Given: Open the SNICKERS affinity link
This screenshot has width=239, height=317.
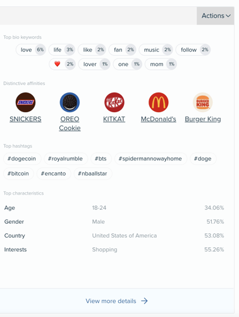Looking at the screenshot, I should click(25, 119).
